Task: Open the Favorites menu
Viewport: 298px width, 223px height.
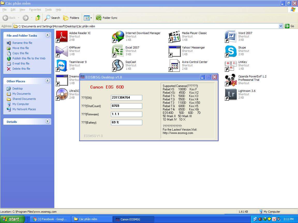Action: click(x=35, y=10)
